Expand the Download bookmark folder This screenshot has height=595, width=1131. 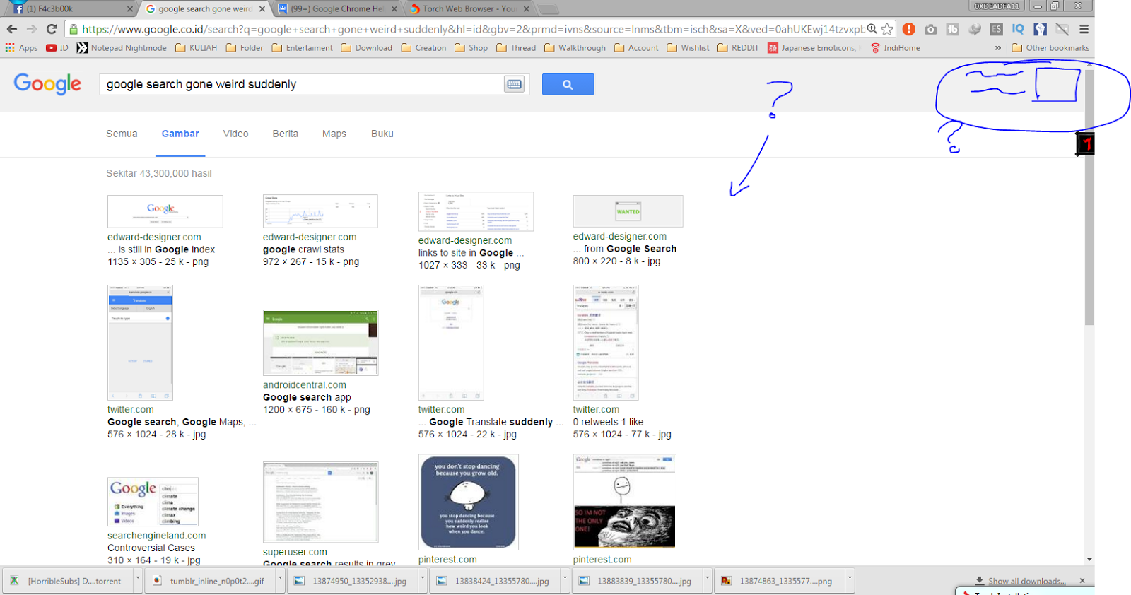(x=366, y=48)
